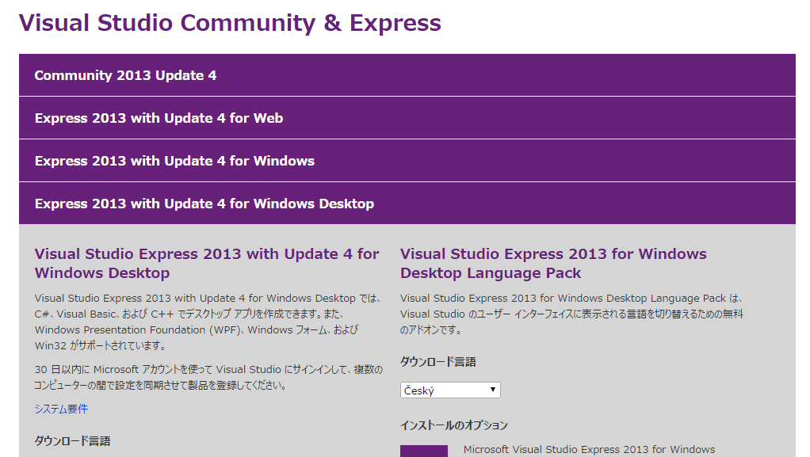This screenshot has width=810, height=457.
Task: Click the ダウンロード言語 label below システム要件
Action: (72, 440)
